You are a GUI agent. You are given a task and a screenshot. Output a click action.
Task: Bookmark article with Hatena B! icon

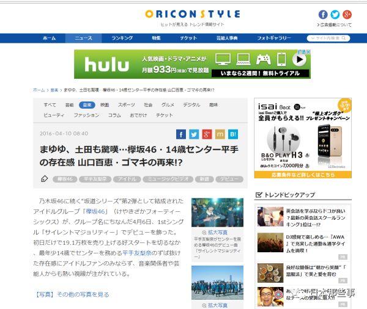pyautogui.click(x=233, y=134)
